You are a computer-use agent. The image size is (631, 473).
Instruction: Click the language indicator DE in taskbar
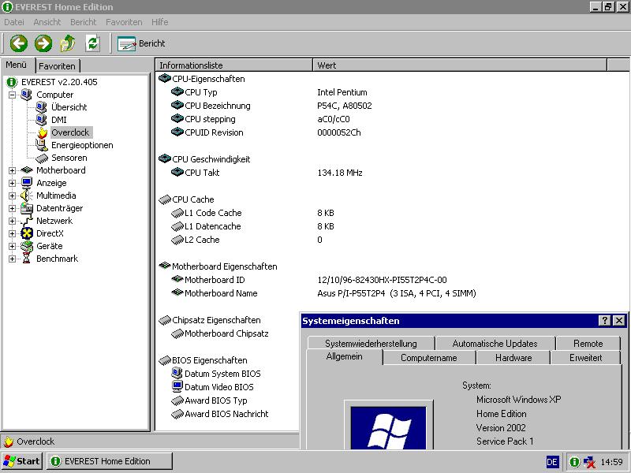[x=552, y=461]
